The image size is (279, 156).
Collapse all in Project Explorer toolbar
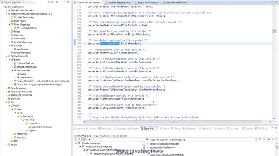(48, 2)
